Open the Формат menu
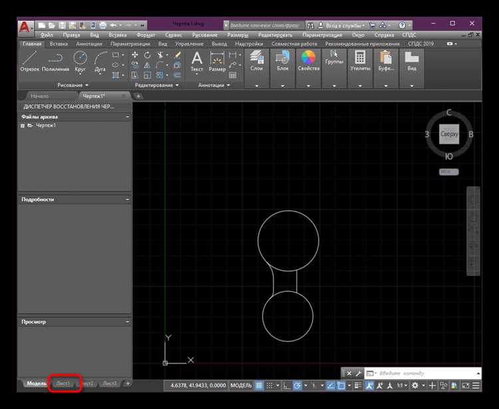 [146, 35]
